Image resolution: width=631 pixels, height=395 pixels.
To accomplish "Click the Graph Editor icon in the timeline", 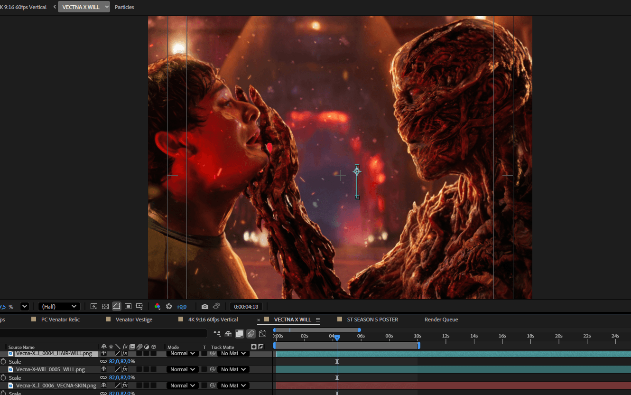I will [262, 334].
